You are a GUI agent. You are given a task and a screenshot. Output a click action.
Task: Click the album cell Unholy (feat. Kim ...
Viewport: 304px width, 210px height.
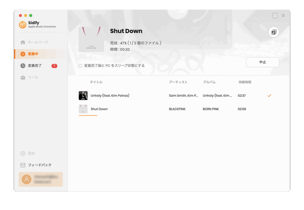click(217, 96)
